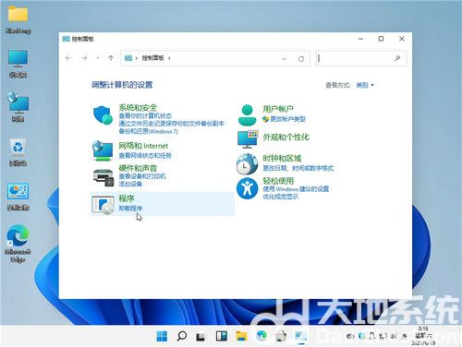
Task: Open the recent locations dropdown arrow
Action: (98, 58)
